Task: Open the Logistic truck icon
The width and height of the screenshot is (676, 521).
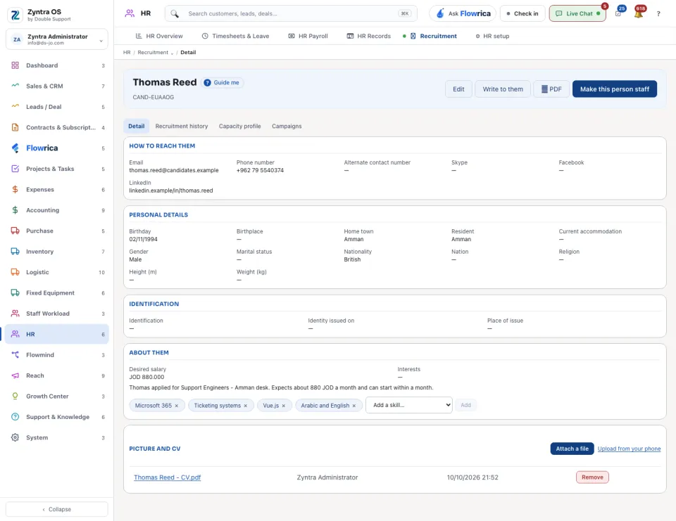Action: [x=15, y=272]
